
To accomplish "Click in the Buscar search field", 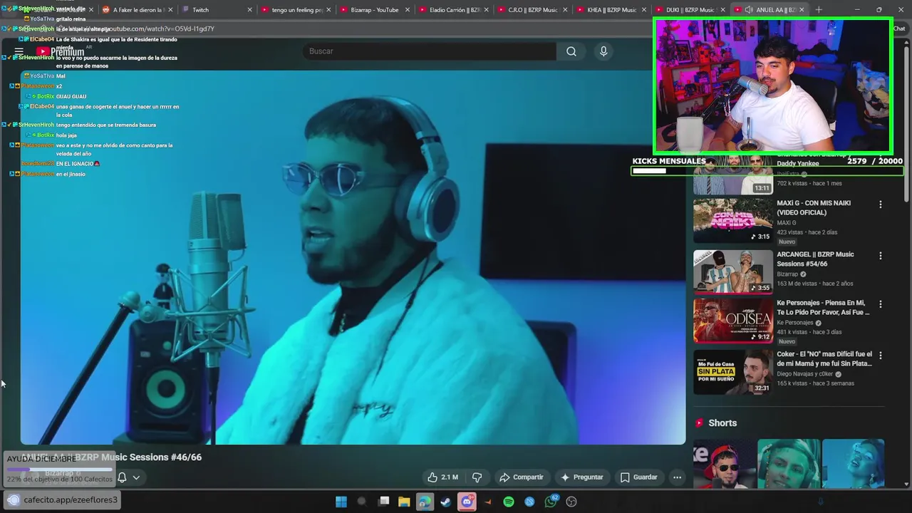I will [429, 51].
